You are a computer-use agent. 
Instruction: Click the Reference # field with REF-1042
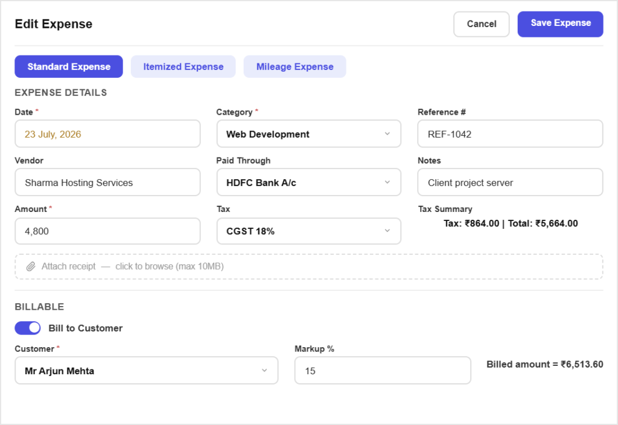[x=510, y=134]
